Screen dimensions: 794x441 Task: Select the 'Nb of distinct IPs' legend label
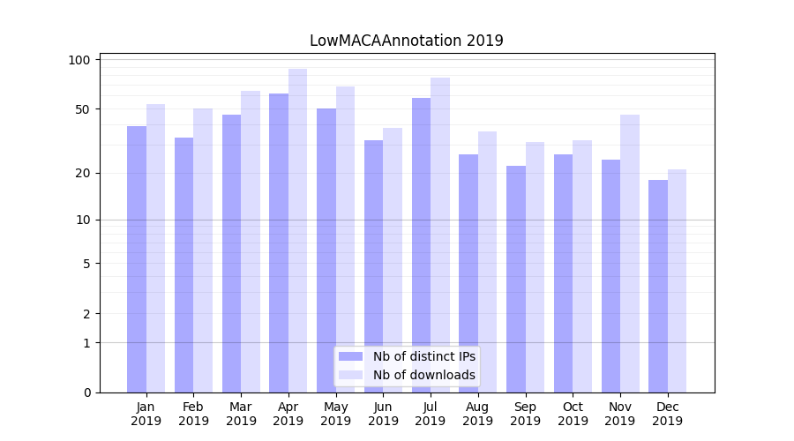(423, 356)
